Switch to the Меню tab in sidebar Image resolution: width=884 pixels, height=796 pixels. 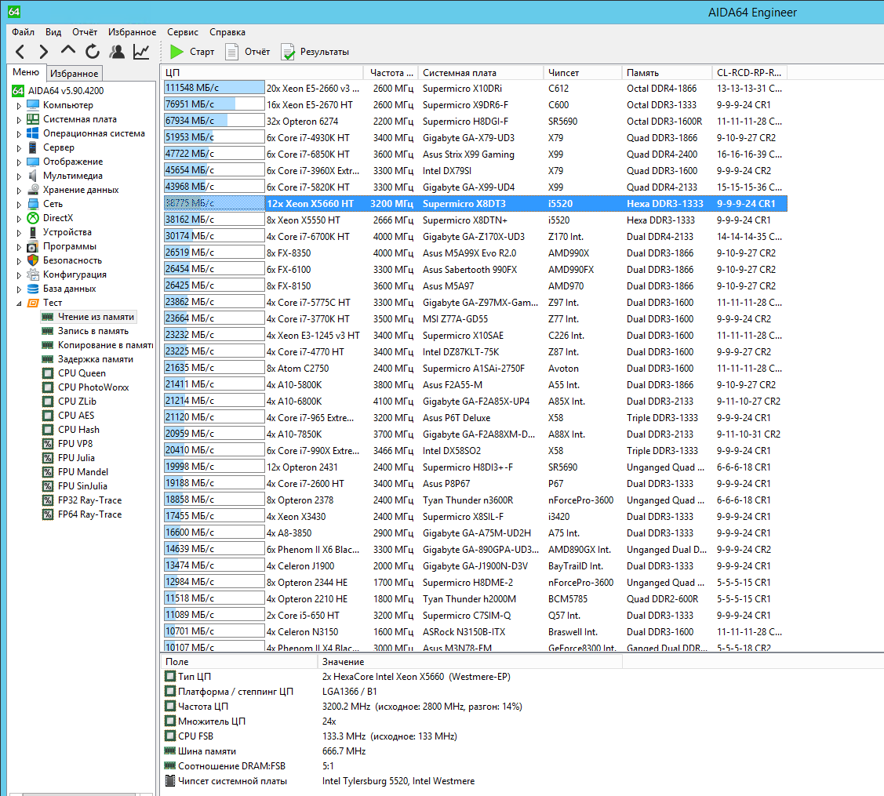(26, 72)
